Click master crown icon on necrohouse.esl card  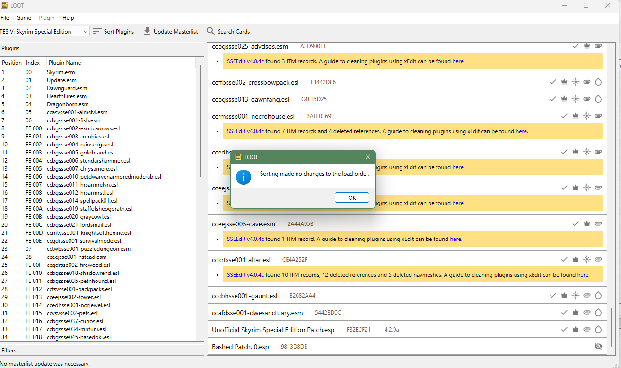(x=576, y=116)
